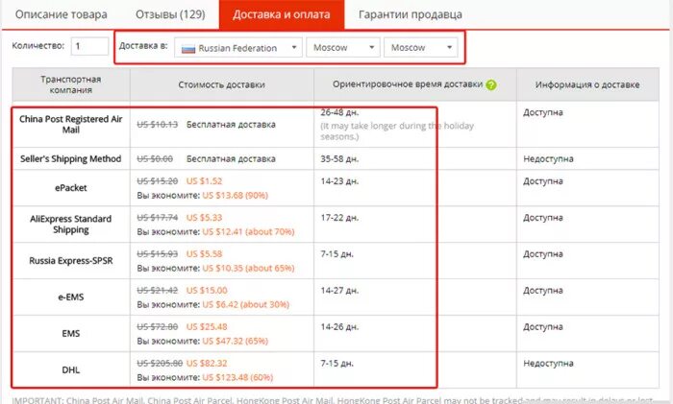Click the struck-through US $10.13 price
The width and height of the screenshot is (673, 404).
coord(157,125)
